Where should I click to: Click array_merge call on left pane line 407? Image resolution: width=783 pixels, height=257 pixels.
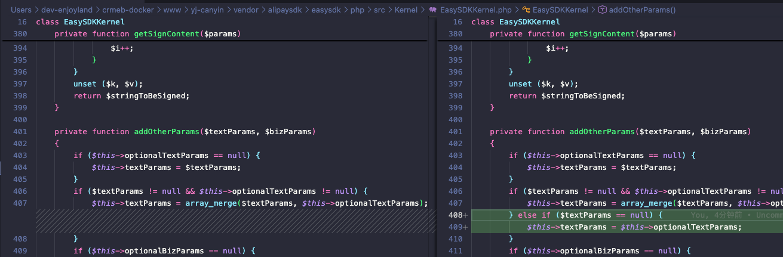212,203
